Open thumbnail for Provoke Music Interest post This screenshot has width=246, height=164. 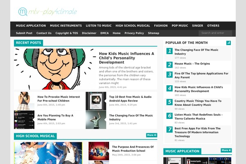24,101
